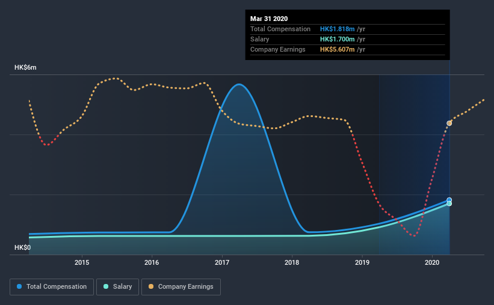Click the 2019 x-axis label
This screenshot has width=494, height=305.
(x=362, y=262)
